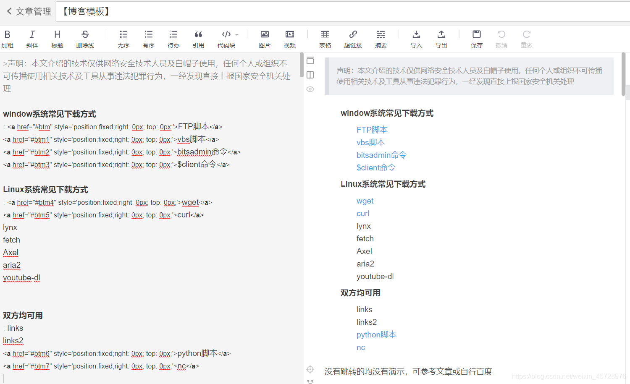Screen dimensions: 630x384
Task: Toggle the split-column preview layout icon
Action: 310,75
